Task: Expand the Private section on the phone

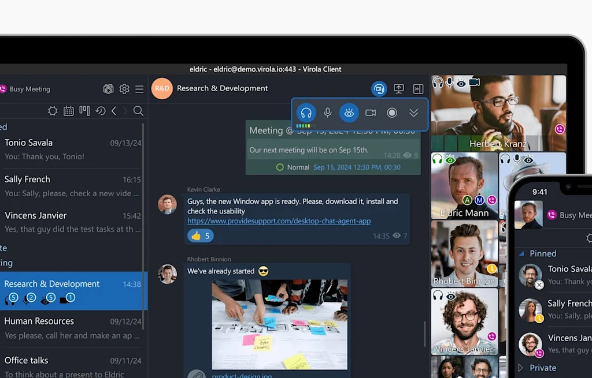Action: (x=521, y=368)
